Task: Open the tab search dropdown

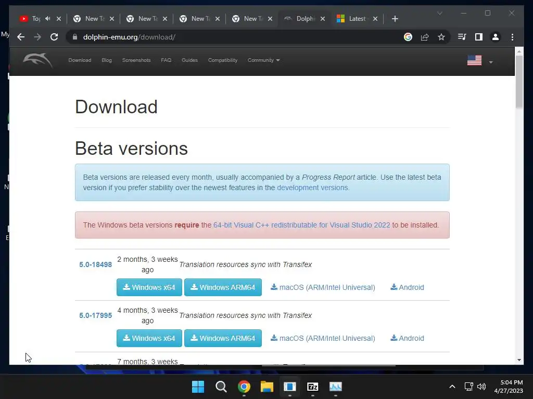Action: pyautogui.click(x=439, y=13)
